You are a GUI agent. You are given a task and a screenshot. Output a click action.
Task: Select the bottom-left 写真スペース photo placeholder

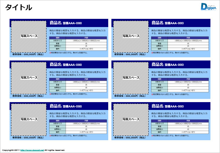coord(29,119)
